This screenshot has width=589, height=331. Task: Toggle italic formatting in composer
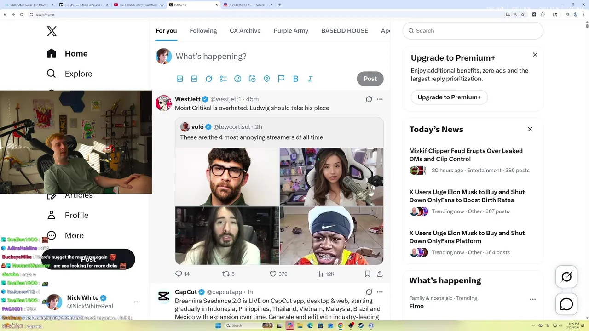tap(310, 79)
